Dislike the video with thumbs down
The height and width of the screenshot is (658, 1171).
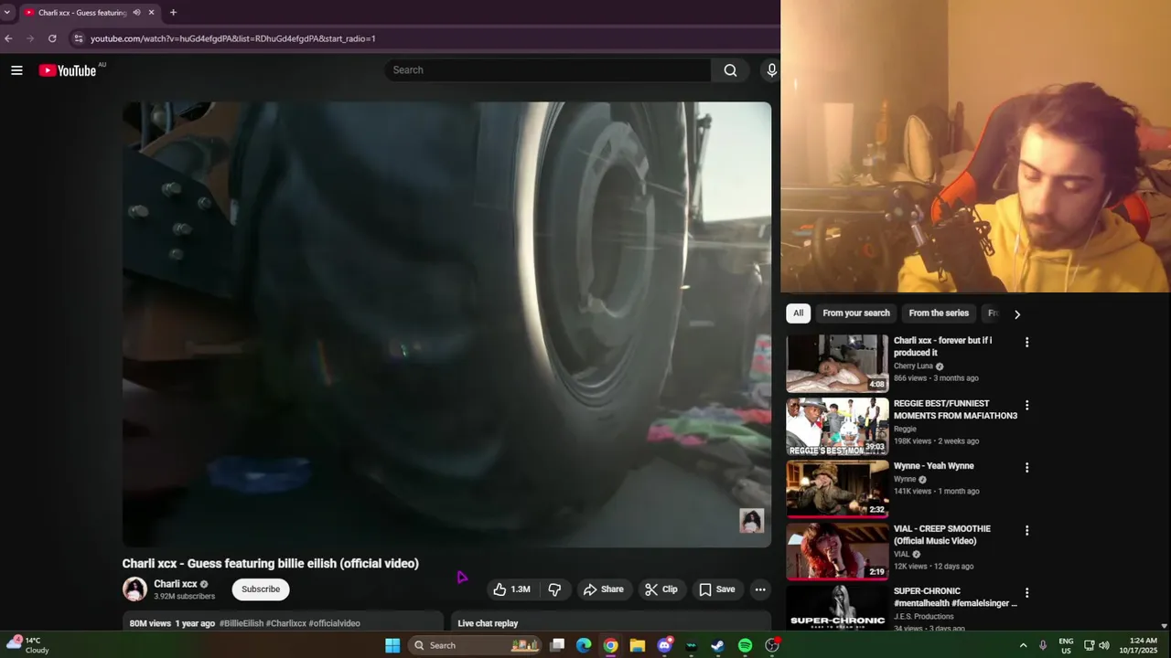point(554,589)
